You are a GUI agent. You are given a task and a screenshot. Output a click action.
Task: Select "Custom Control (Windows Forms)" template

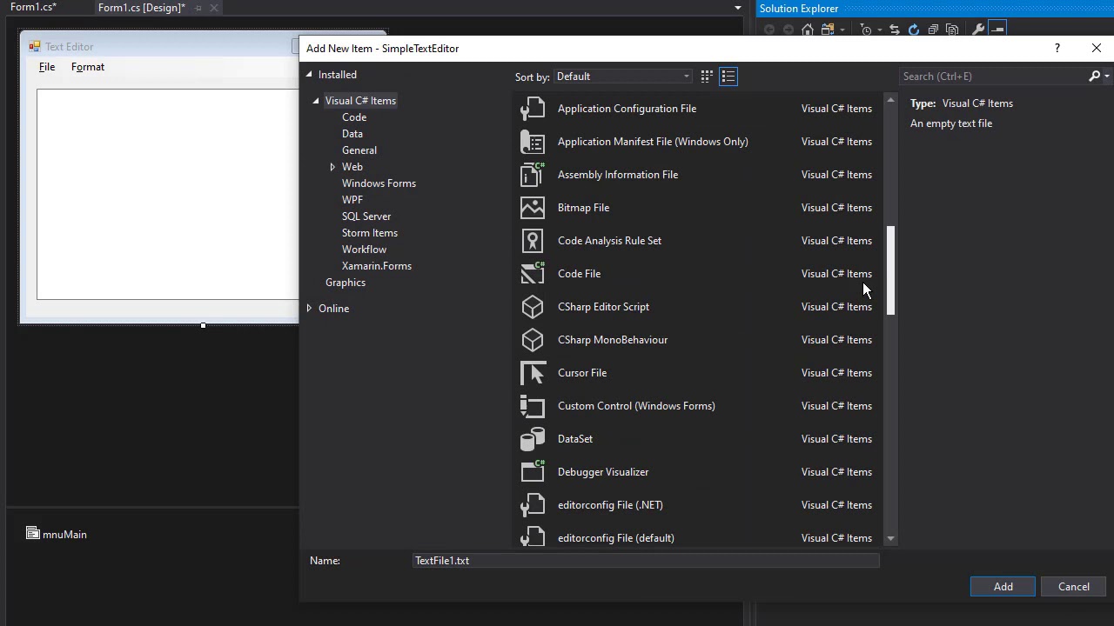point(695,406)
